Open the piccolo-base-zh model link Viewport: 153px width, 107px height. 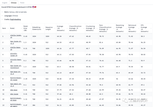pos(16,61)
